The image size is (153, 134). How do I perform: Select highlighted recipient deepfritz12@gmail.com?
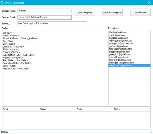[x=129, y=65]
